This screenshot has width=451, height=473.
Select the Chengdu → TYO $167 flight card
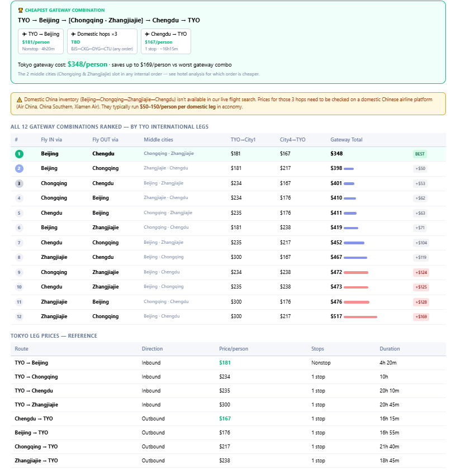pyautogui.click(x=166, y=41)
